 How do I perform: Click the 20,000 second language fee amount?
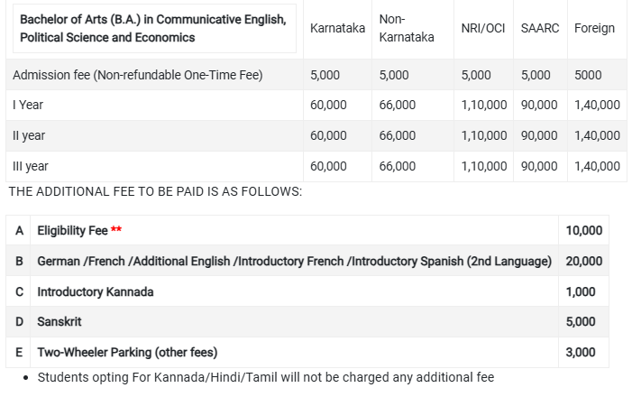583,261
